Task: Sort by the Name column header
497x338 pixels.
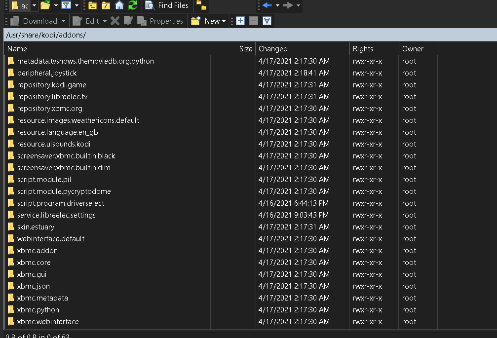Action: pyautogui.click(x=17, y=49)
